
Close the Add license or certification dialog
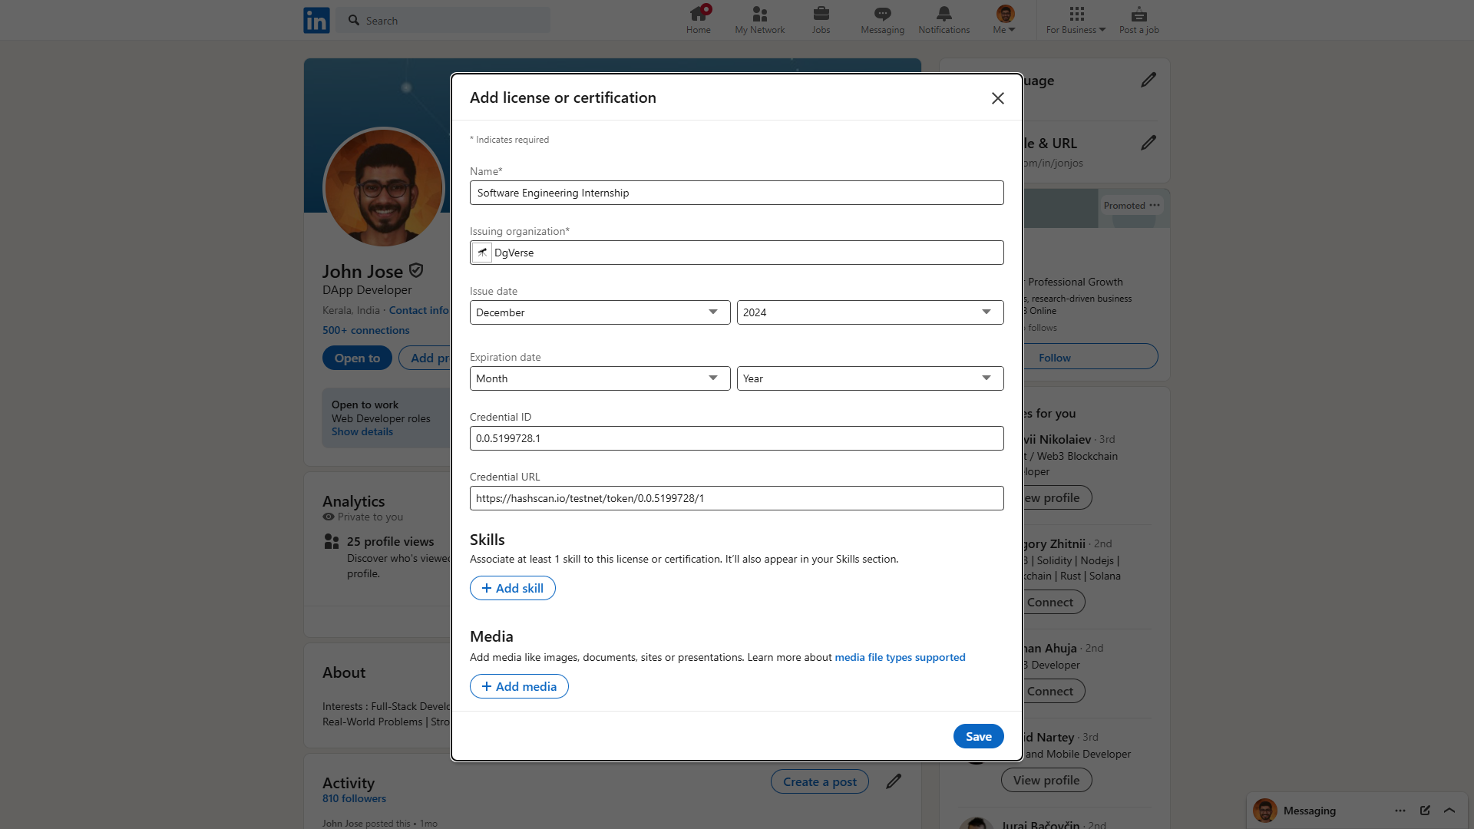997,98
